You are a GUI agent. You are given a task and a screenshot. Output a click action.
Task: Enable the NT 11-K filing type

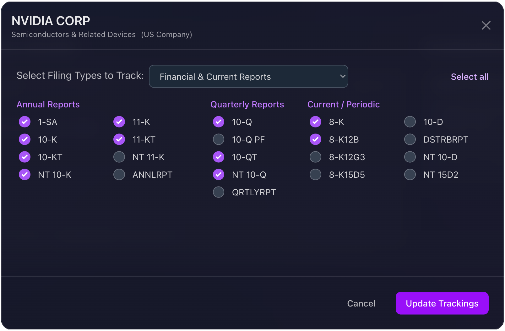point(119,157)
